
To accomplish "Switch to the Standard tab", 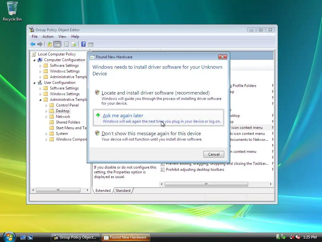I will coord(123,191).
